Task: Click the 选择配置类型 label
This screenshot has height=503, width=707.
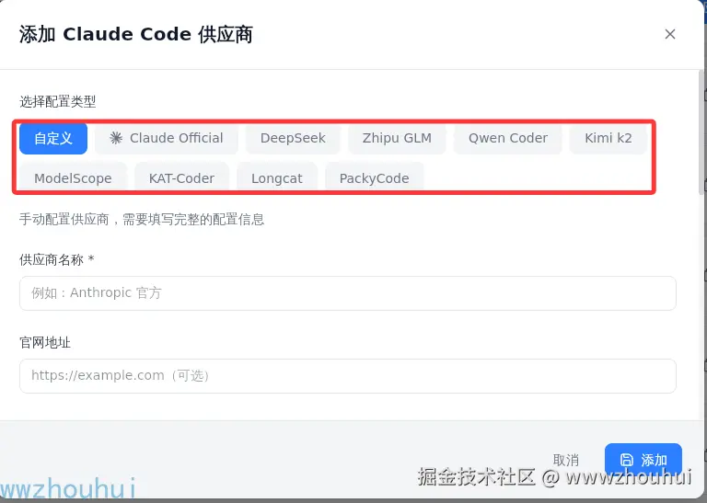Action: (58, 102)
